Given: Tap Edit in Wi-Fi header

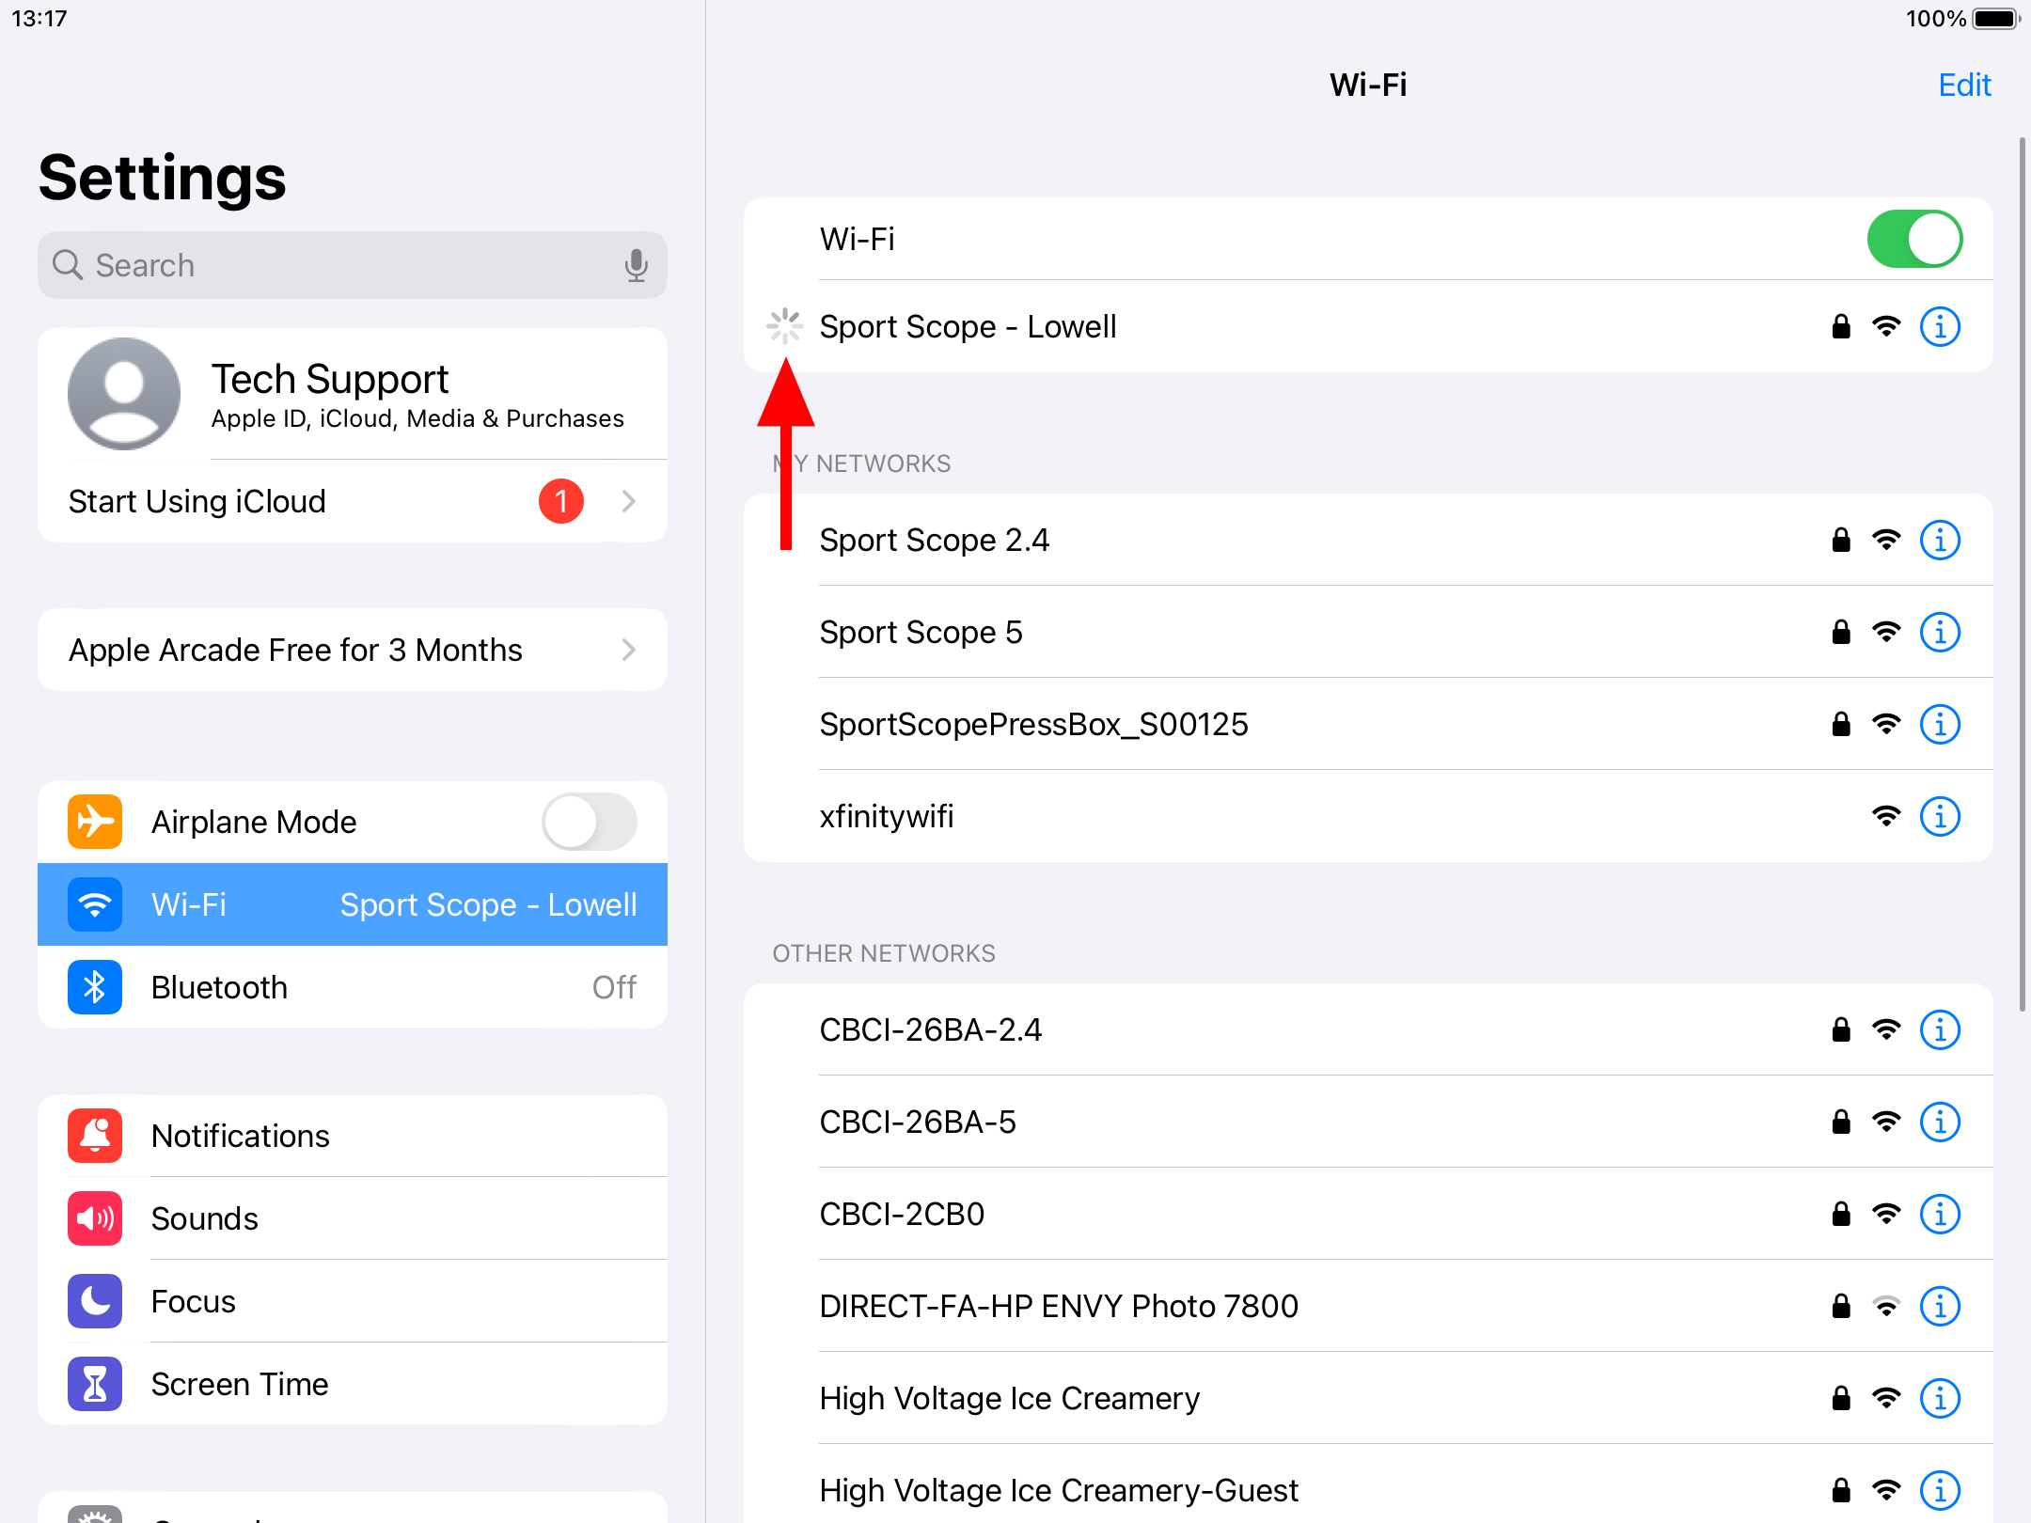Looking at the screenshot, I should [x=1964, y=86].
